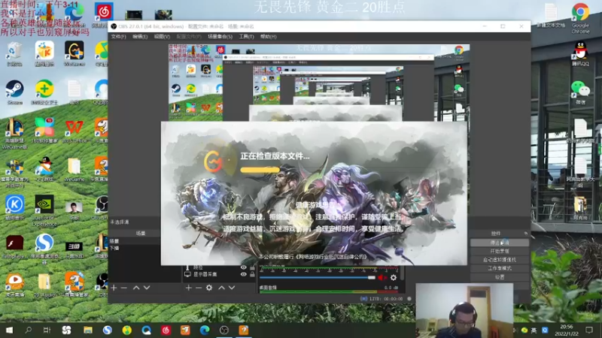This screenshot has height=338, width=602.
Task: Click the stop streaming button in OBS
Action: pyautogui.click(x=500, y=243)
